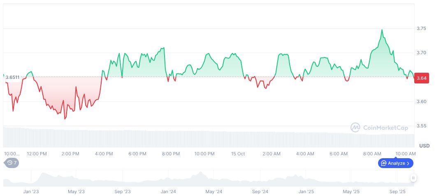This screenshot has height=196, width=441.
Task: Jump to May '24 on the overview timeline
Action: [x=214, y=191]
